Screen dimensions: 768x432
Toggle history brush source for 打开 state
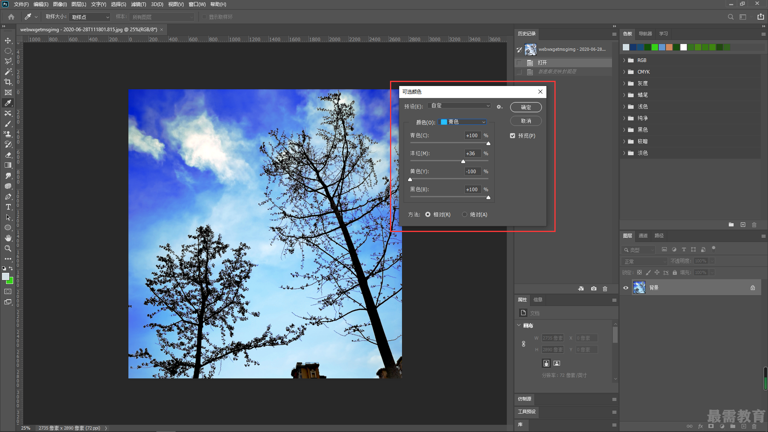pyautogui.click(x=519, y=63)
